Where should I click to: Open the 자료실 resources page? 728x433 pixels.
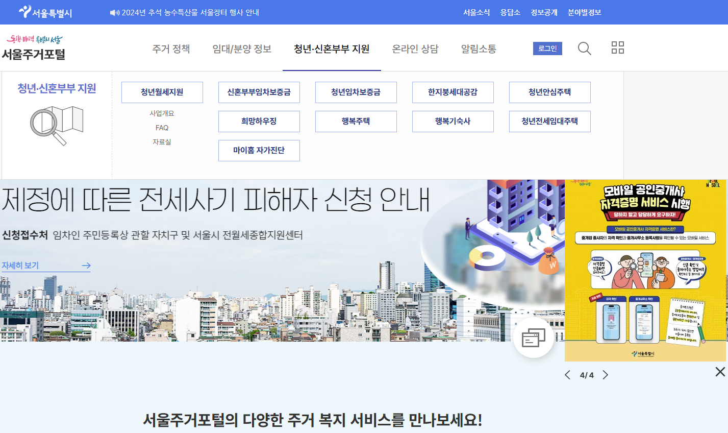pyautogui.click(x=162, y=142)
